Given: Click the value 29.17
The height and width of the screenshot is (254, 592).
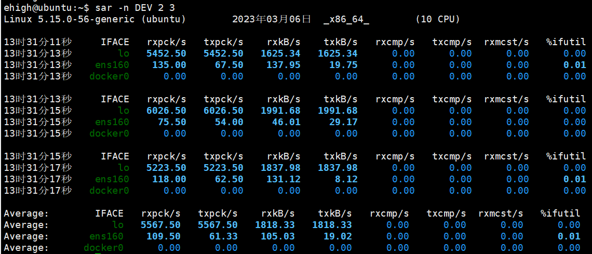Looking at the screenshot, I should (343, 122).
